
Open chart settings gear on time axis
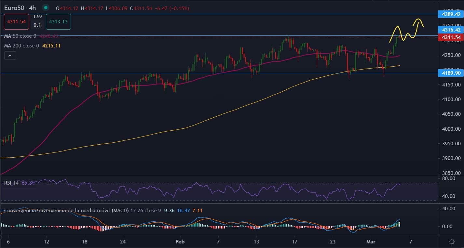452,241
